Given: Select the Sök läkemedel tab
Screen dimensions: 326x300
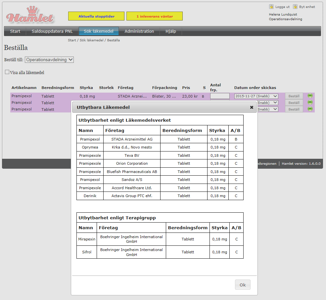Looking at the screenshot, I should (x=99, y=31).
